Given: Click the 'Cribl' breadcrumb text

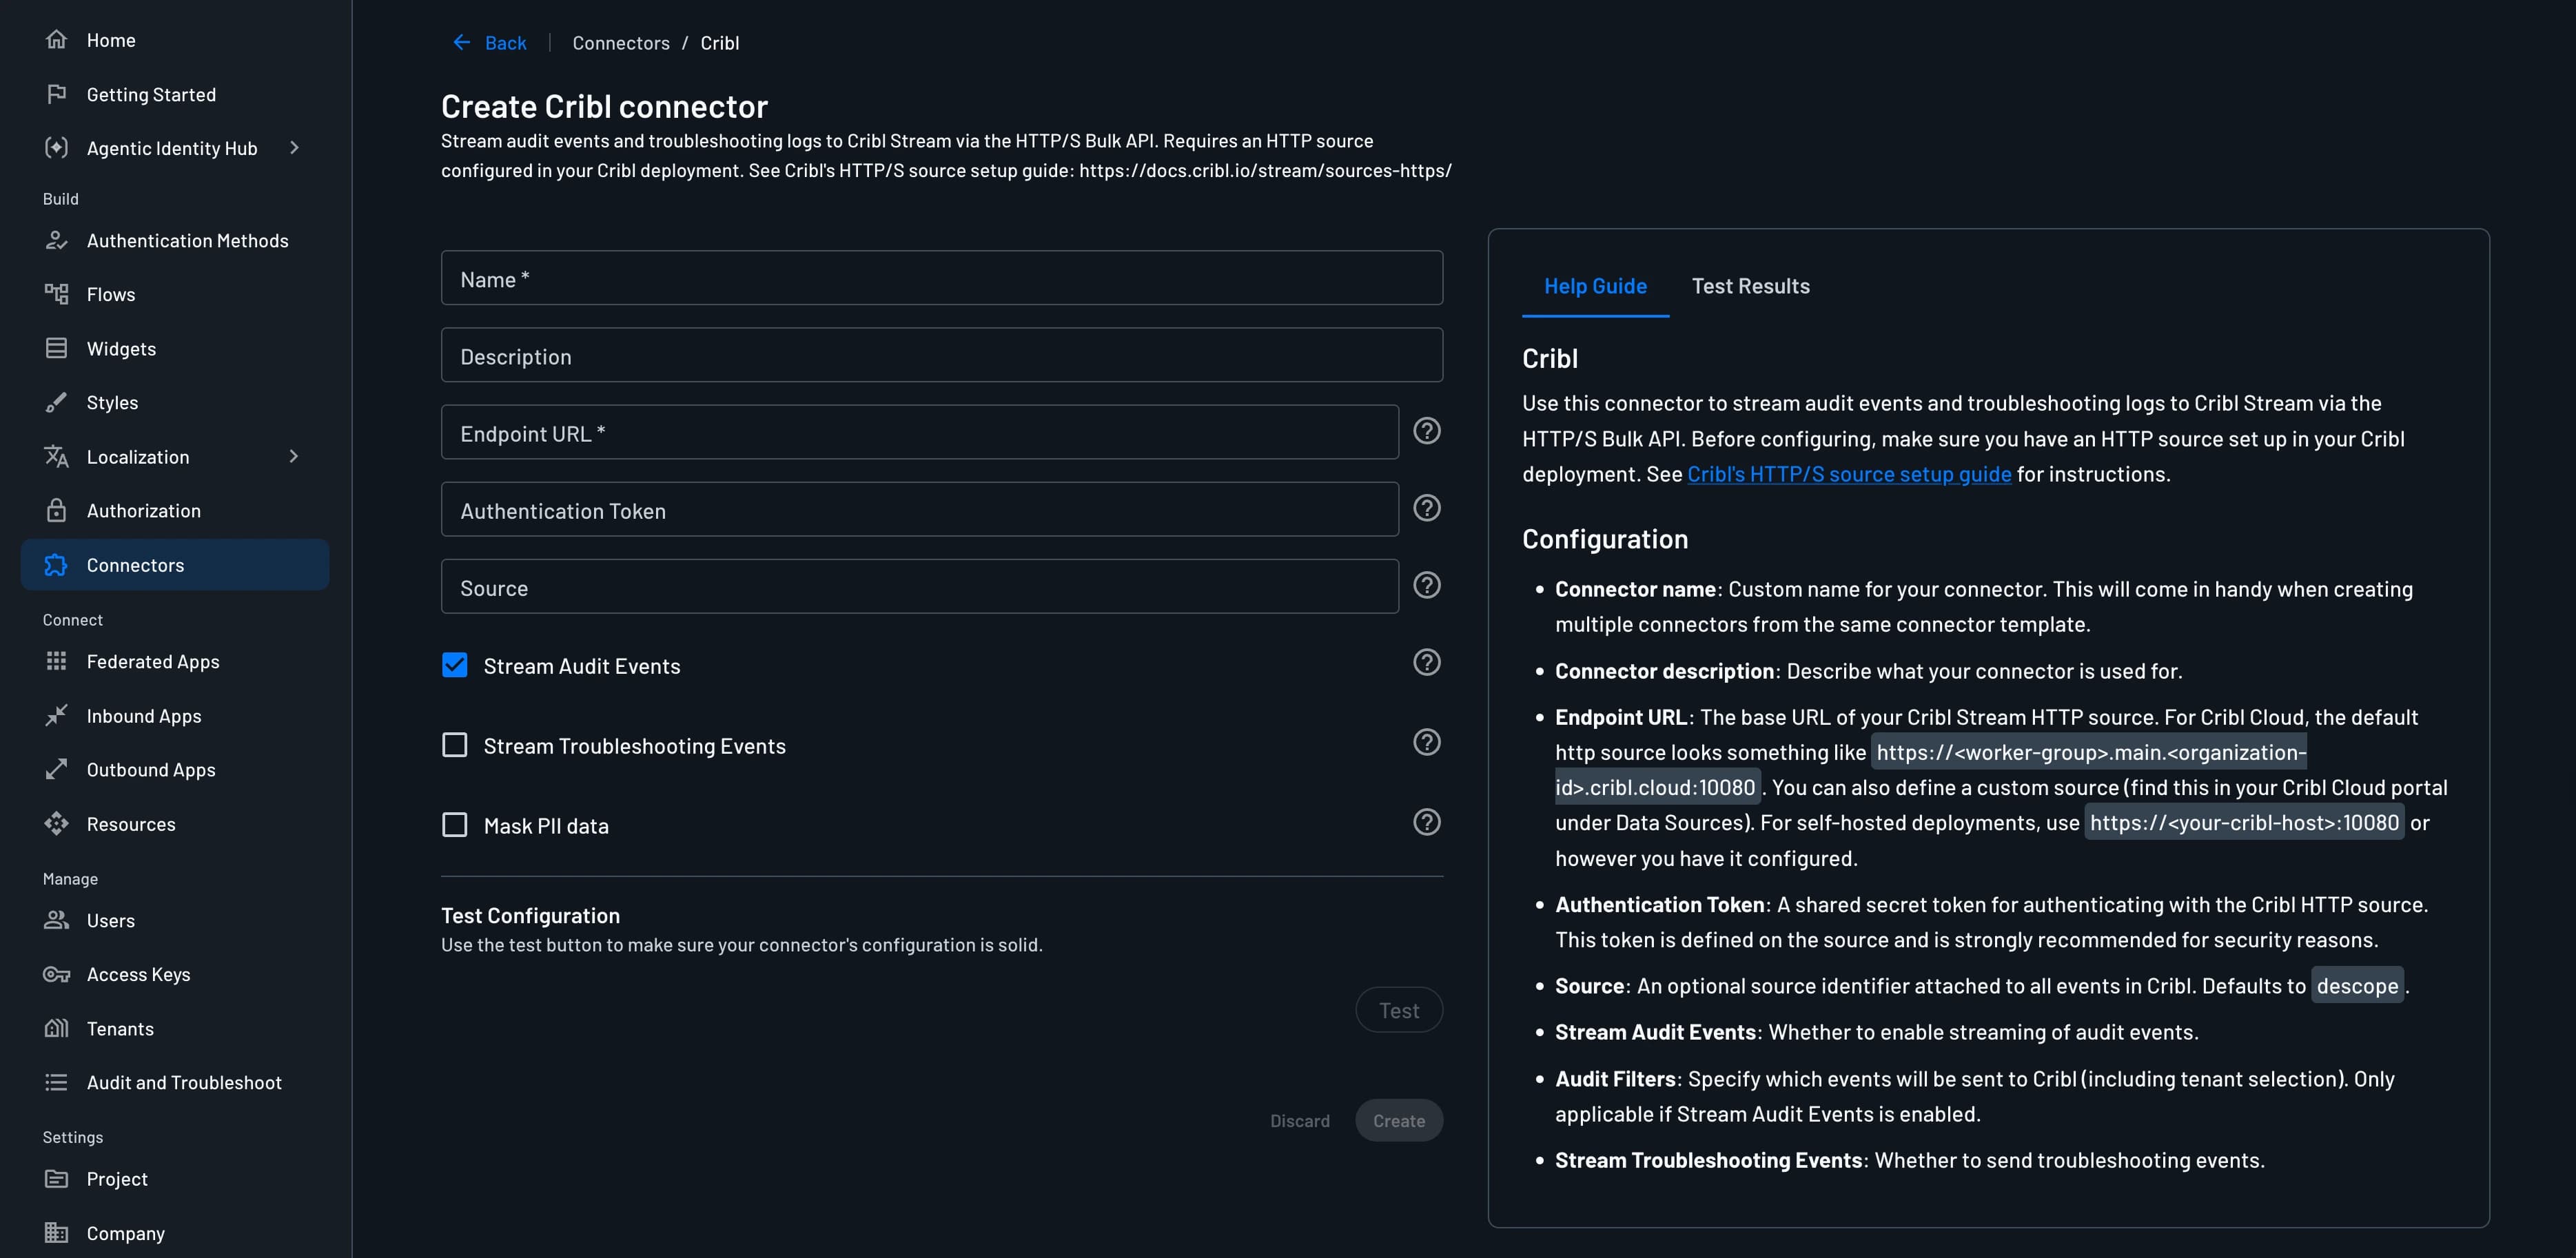Looking at the screenshot, I should [720, 43].
